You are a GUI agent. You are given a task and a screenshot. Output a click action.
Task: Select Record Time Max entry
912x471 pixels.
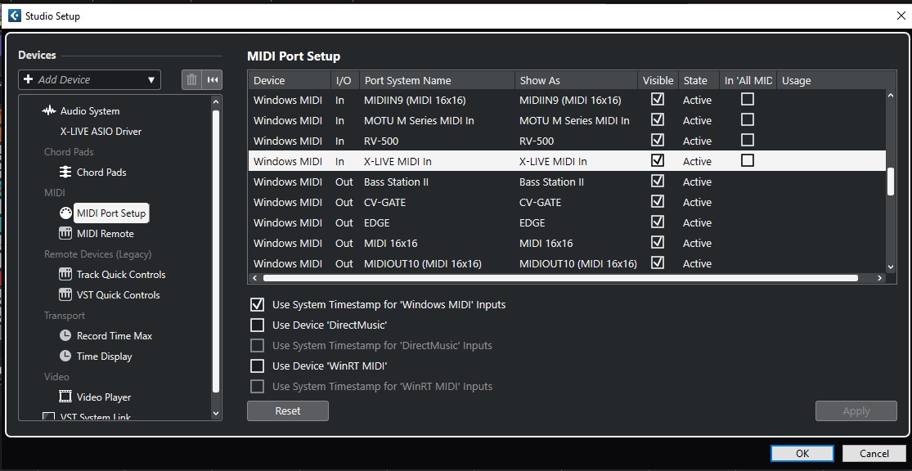pyautogui.click(x=114, y=335)
